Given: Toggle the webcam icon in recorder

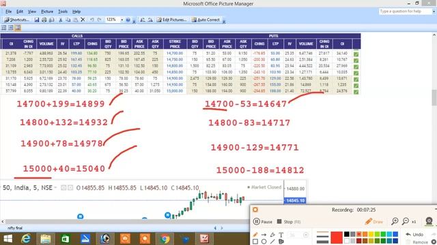Looking at the screenshot, I should tap(429, 221).
